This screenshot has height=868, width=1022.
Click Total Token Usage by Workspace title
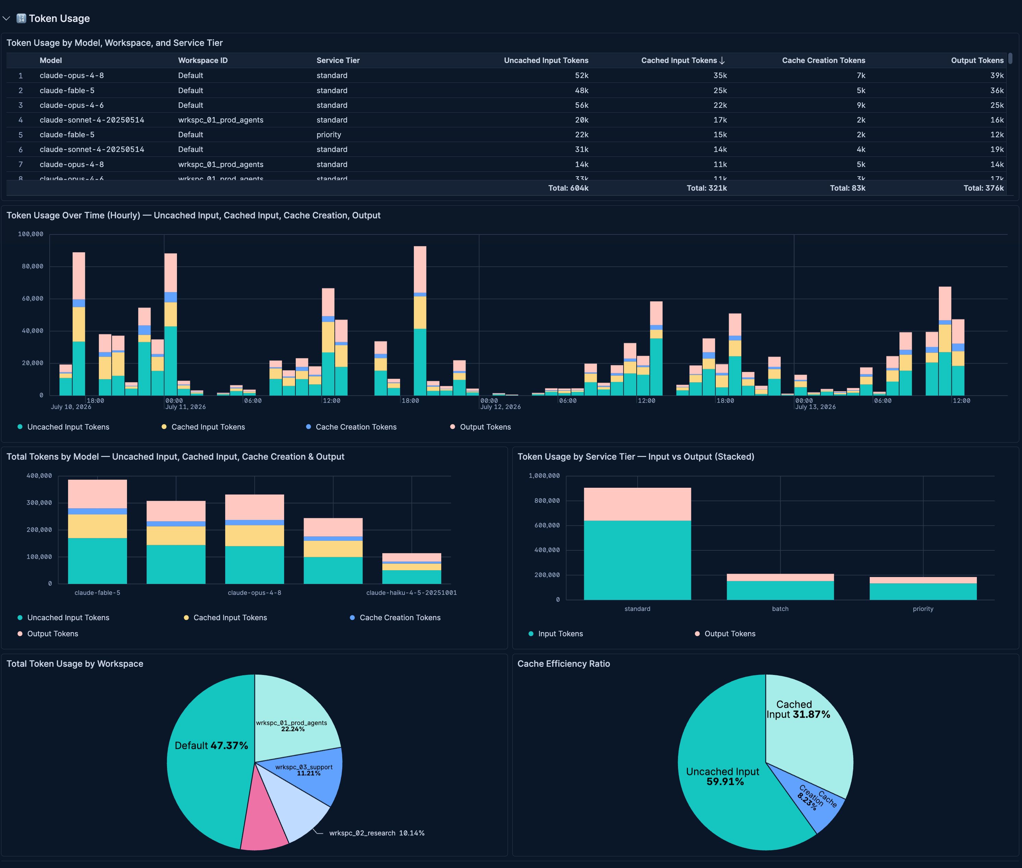75,664
